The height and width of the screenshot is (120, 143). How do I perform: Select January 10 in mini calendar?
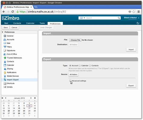29,106
